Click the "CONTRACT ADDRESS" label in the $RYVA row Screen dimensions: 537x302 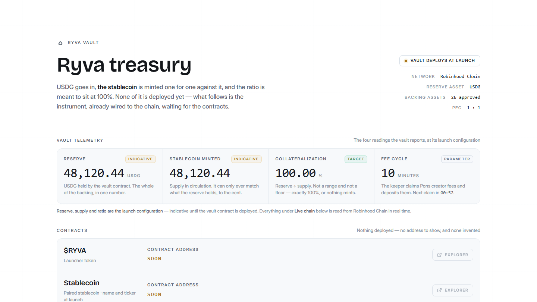coord(173,249)
